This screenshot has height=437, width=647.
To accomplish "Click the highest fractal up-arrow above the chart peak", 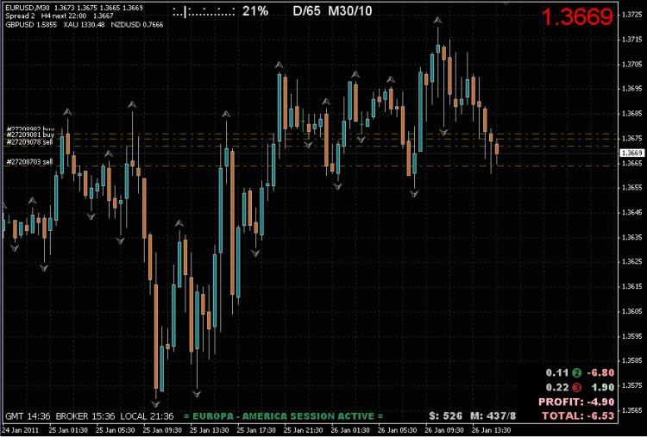I will 438,19.
